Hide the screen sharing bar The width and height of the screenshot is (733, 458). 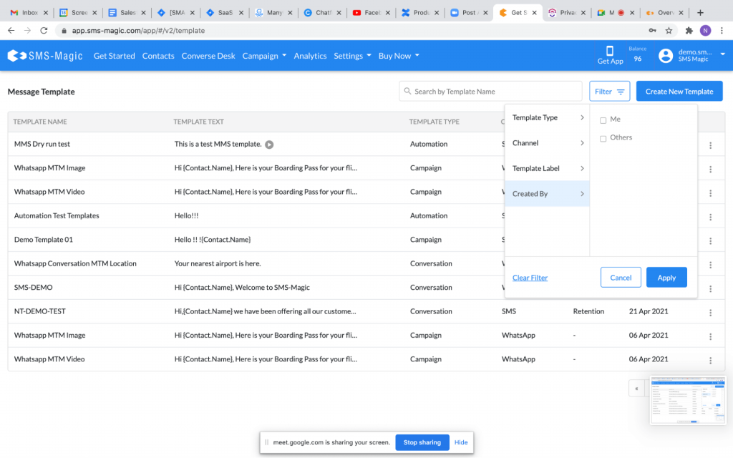click(x=460, y=442)
